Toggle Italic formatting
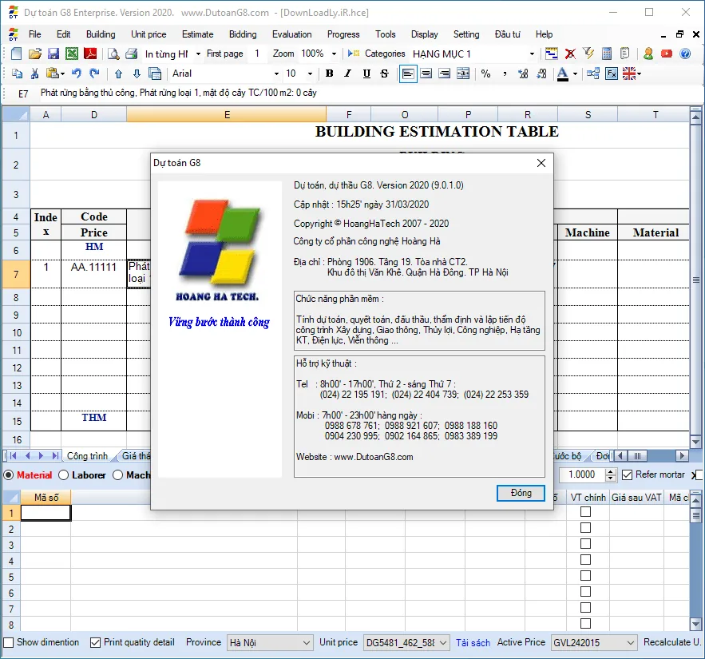Viewport: 705px width, 659px height. pos(347,73)
